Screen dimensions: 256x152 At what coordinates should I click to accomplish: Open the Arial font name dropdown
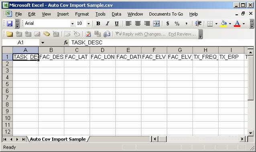pos(72,24)
